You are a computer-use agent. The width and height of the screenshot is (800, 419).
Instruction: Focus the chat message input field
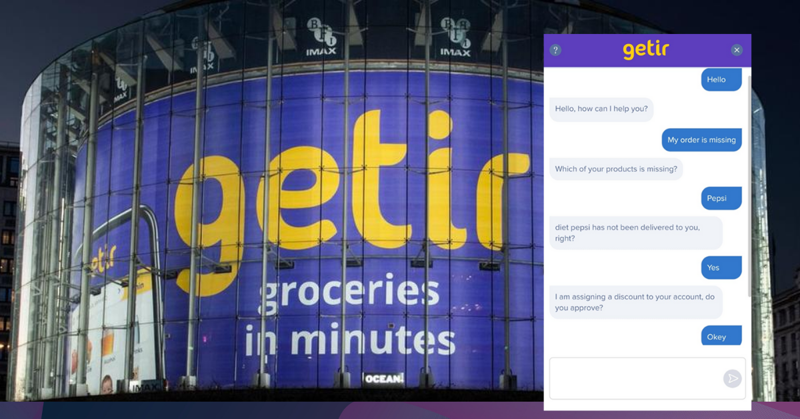pyautogui.click(x=647, y=378)
